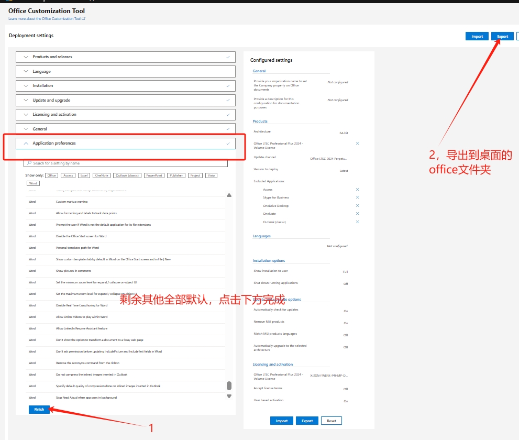519x440 pixels.
Task: Click the checkmark icon on Products and releases
Action: pos(227,57)
